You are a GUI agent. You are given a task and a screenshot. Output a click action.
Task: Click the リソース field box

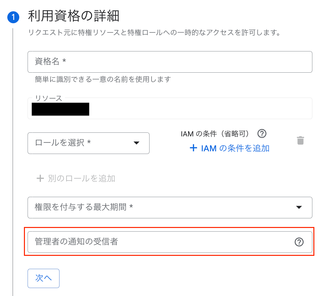pos(199,109)
